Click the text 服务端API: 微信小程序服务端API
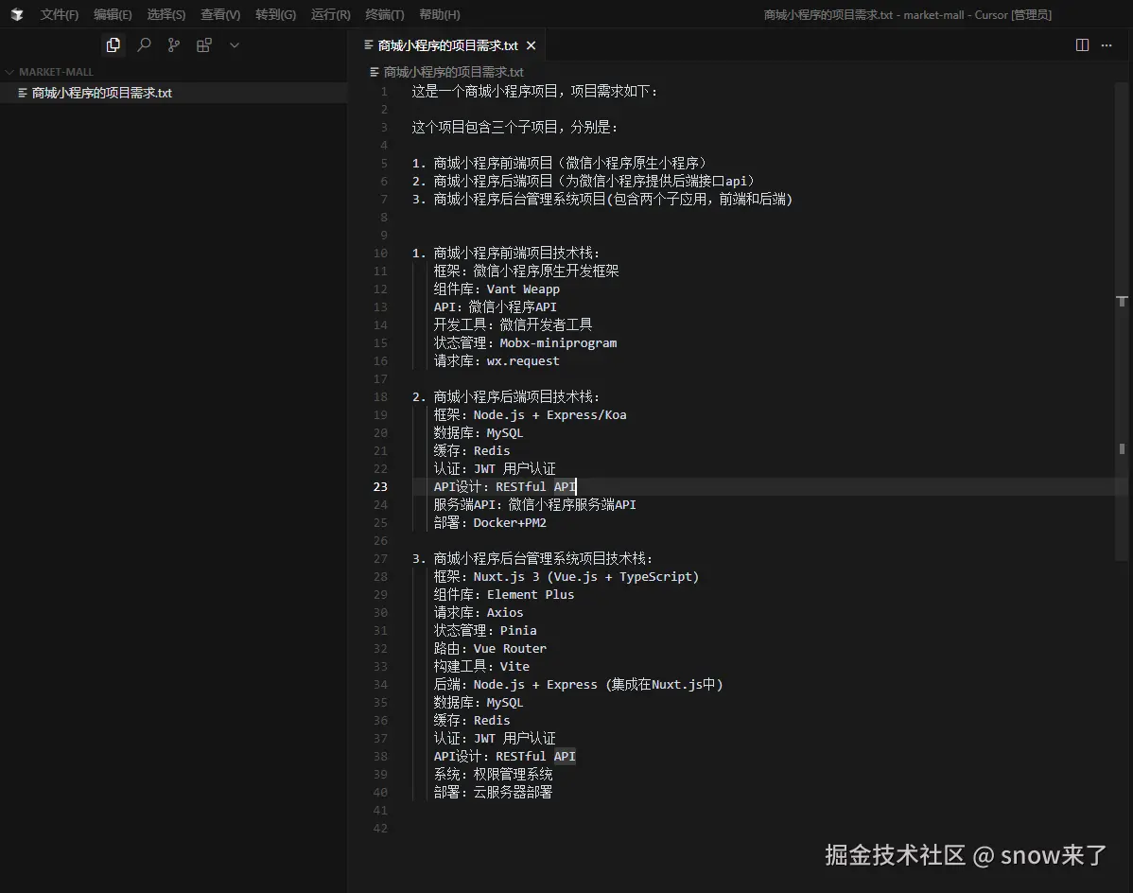The height and width of the screenshot is (893, 1133). pyautogui.click(x=534, y=505)
